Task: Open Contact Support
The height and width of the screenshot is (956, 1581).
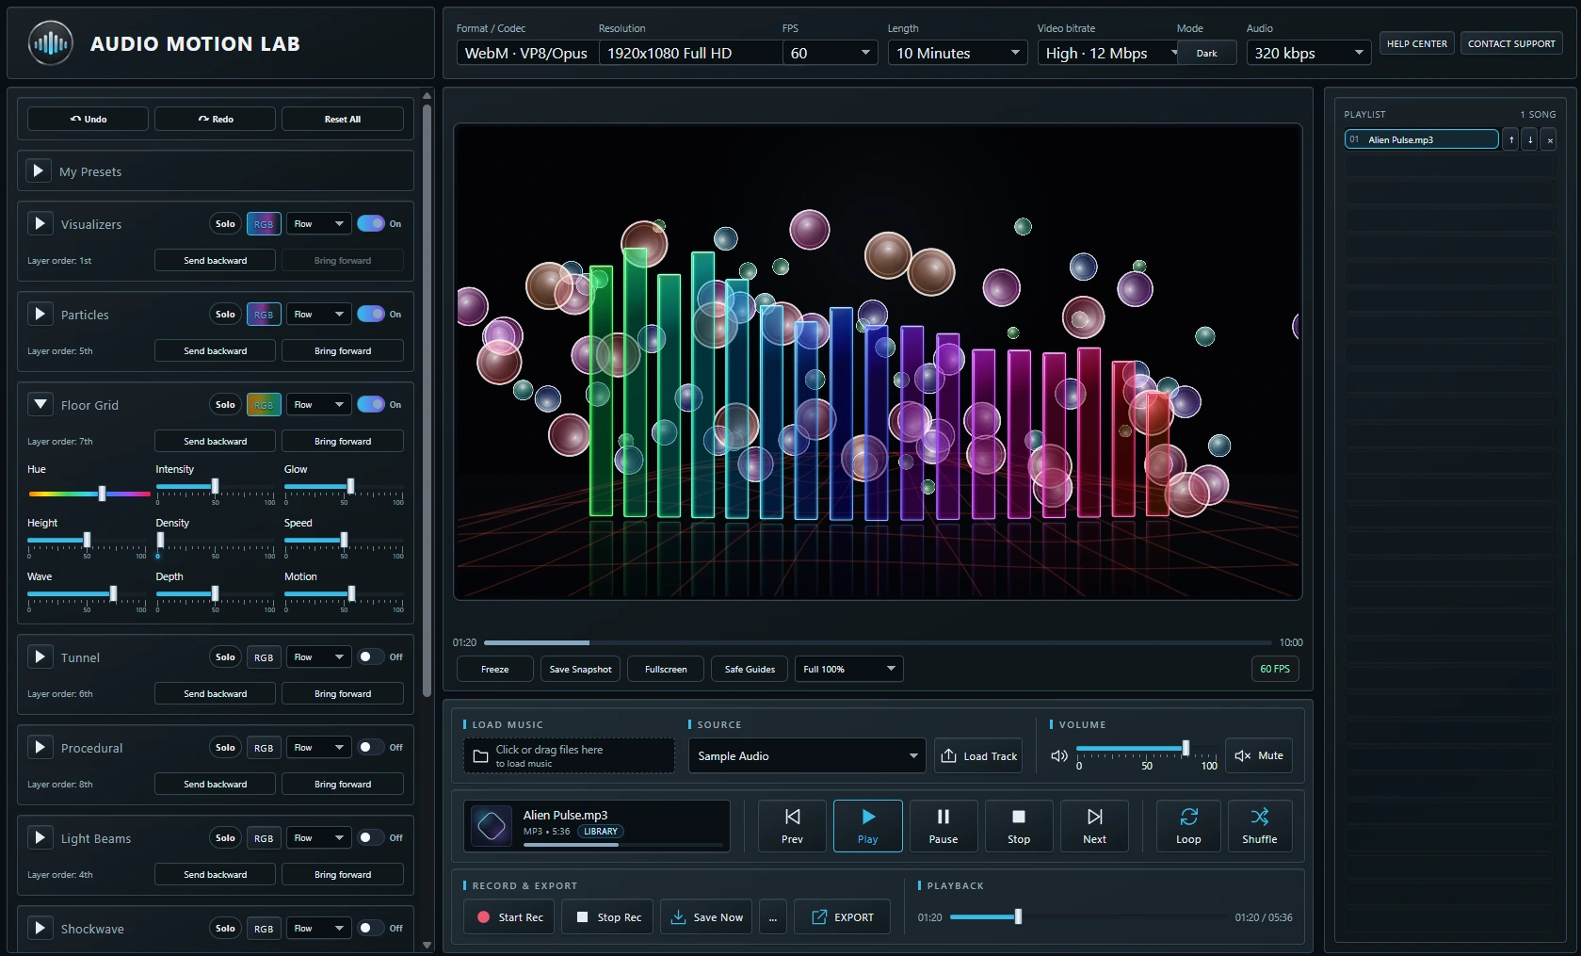Action: coord(1511,43)
